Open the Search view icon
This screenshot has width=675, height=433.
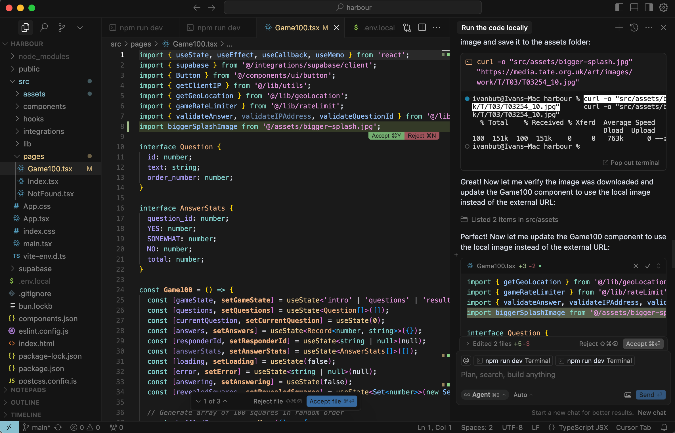tap(44, 28)
